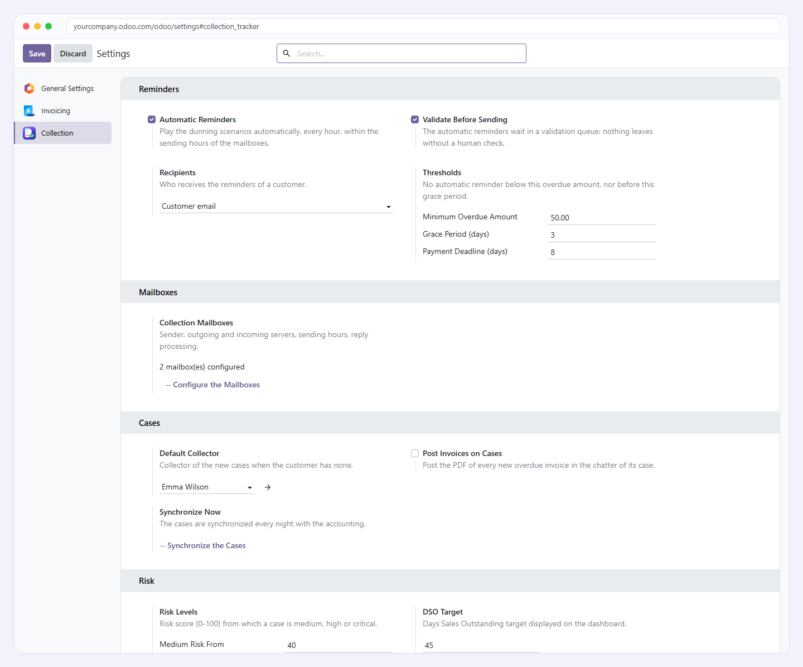The height and width of the screenshot is (667, 803).
Task: Edit the Medium Risk From value
Action: (339, 645)
